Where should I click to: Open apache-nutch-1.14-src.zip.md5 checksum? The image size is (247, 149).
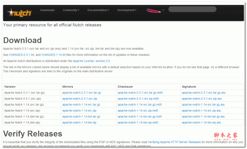[x=138, y=111]
